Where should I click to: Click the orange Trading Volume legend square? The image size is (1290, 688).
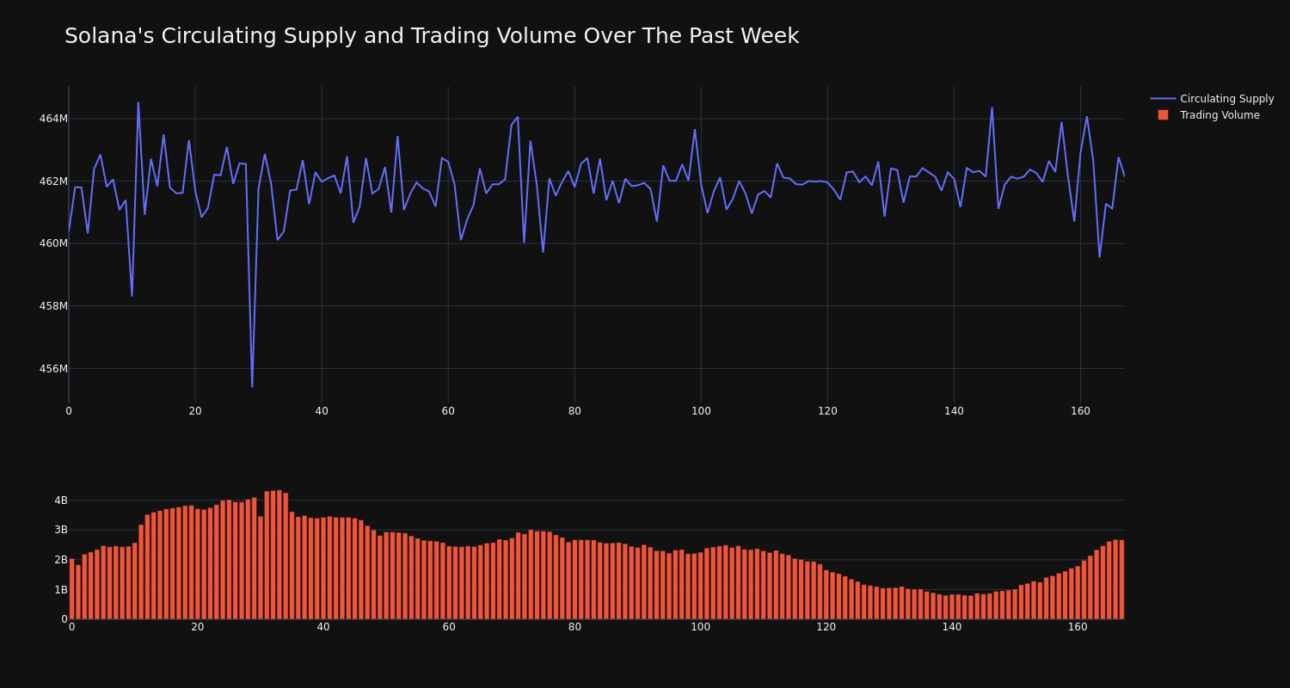pos(1163,115)
